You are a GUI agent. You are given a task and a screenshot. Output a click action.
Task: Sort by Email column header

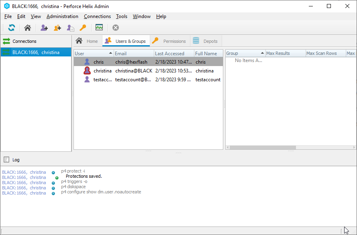[134, 53]
